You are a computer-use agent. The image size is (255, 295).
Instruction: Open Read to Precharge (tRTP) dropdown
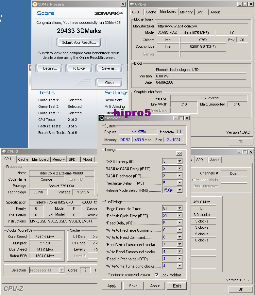(x=180, y=259)
